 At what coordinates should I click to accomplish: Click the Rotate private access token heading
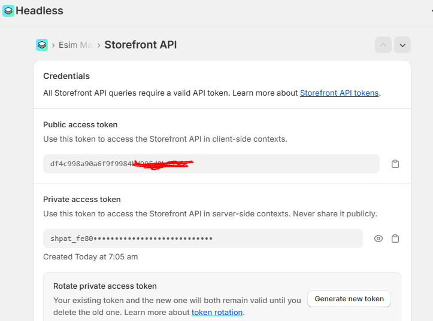pos(105,286)
